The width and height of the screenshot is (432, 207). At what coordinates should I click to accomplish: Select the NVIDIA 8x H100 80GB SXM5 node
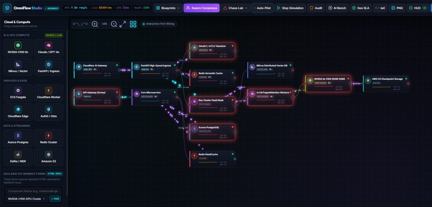click(x=328, y=84)
